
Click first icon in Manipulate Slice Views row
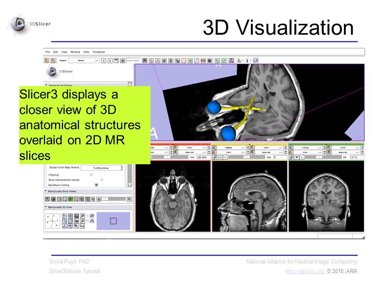(47, 199)
